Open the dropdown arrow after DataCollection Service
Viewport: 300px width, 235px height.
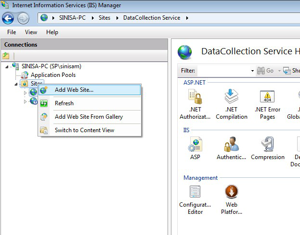click(x=187, y=18)
